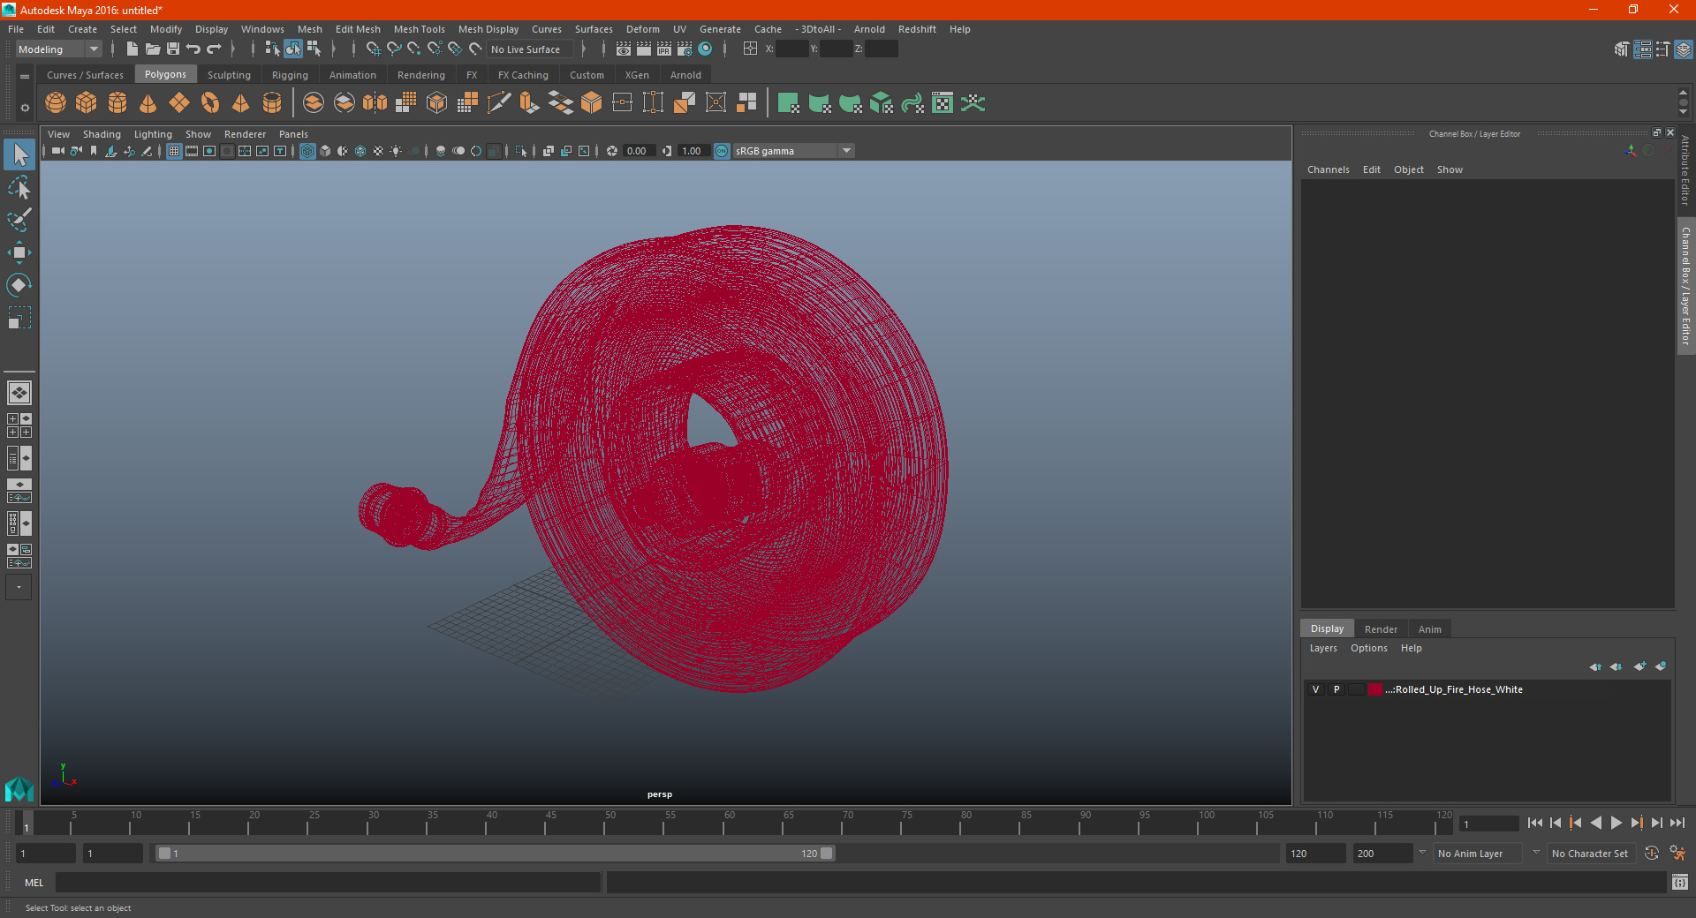Switch to the Anim layer tab
This screenshot has height=918, width=1696.
pyautogui.click(x=1429, y=629)
